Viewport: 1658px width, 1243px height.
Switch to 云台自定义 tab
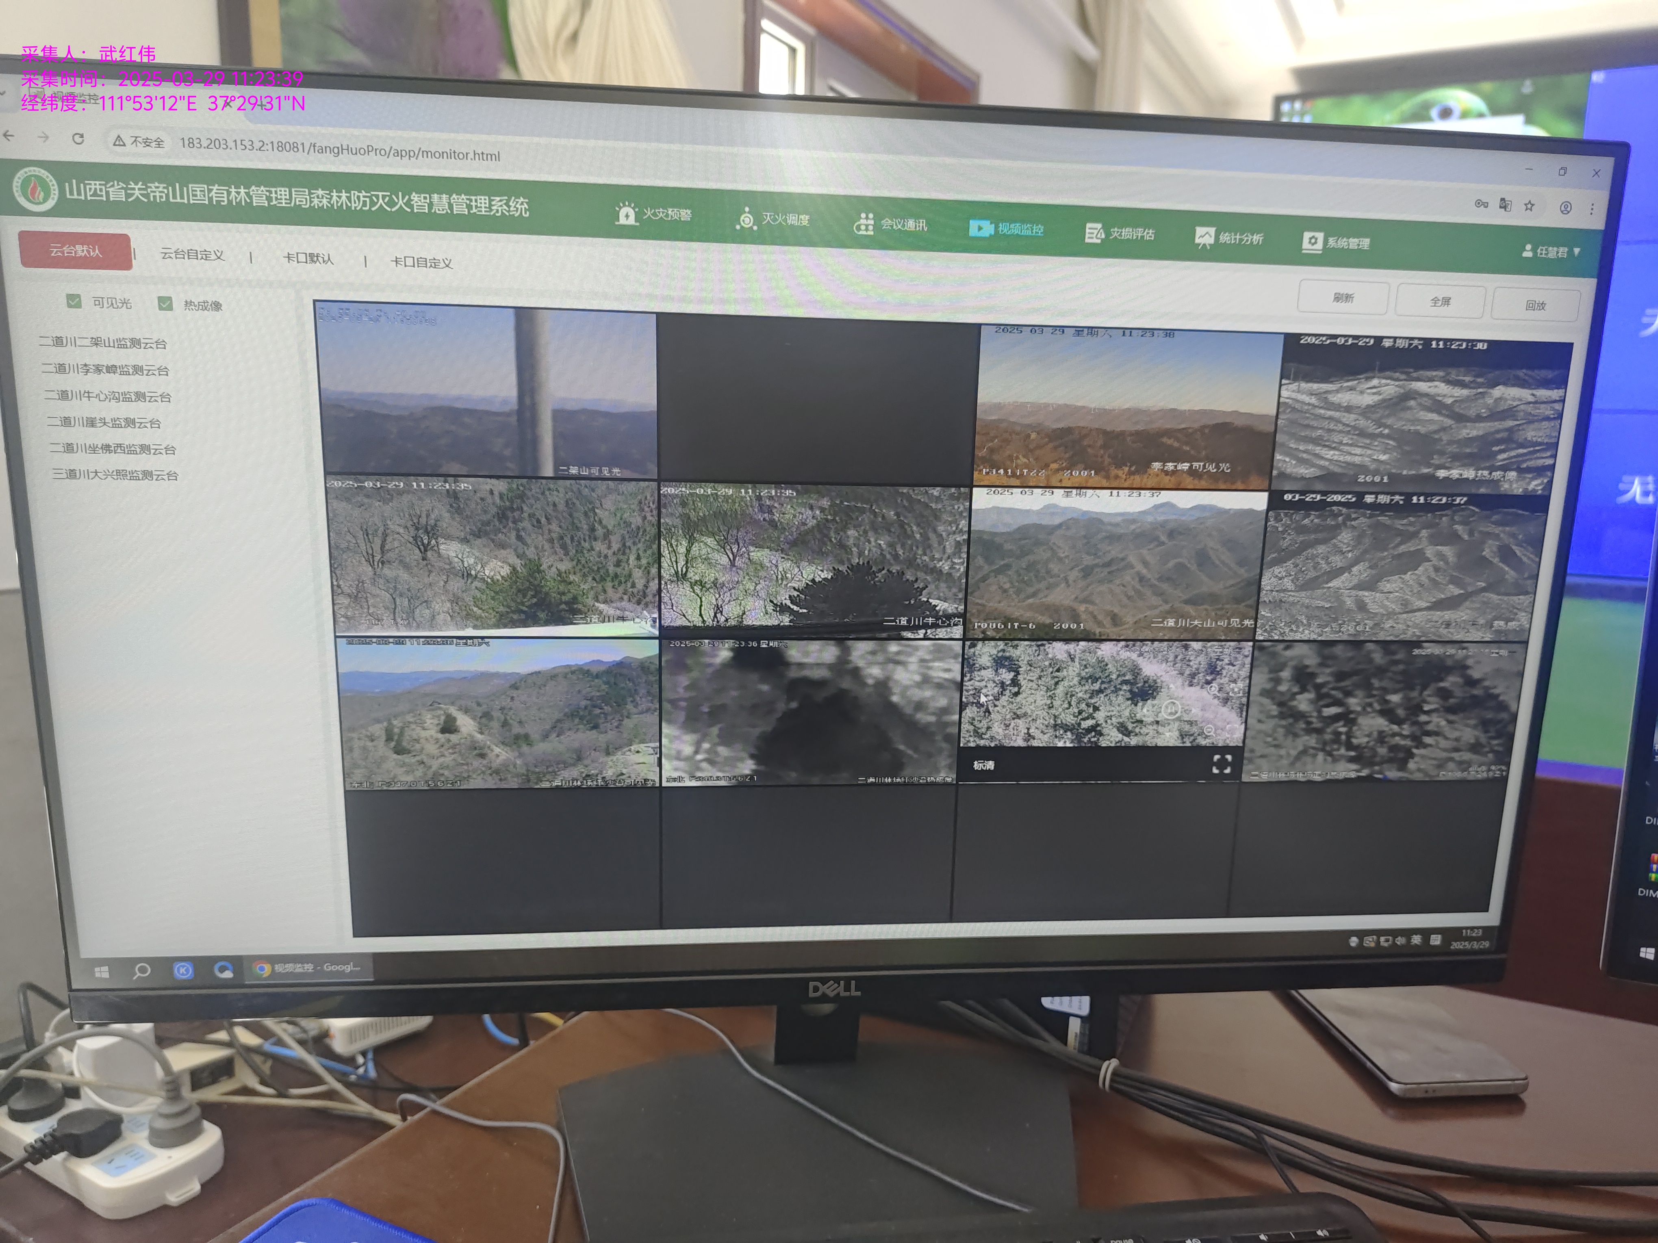192,255
